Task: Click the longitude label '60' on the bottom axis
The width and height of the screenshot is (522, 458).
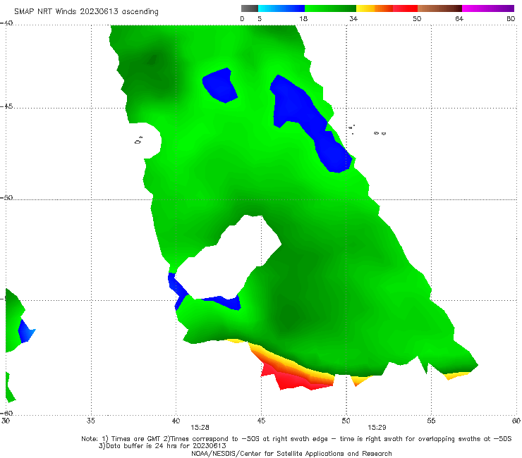Action: (x=516, y=421)
